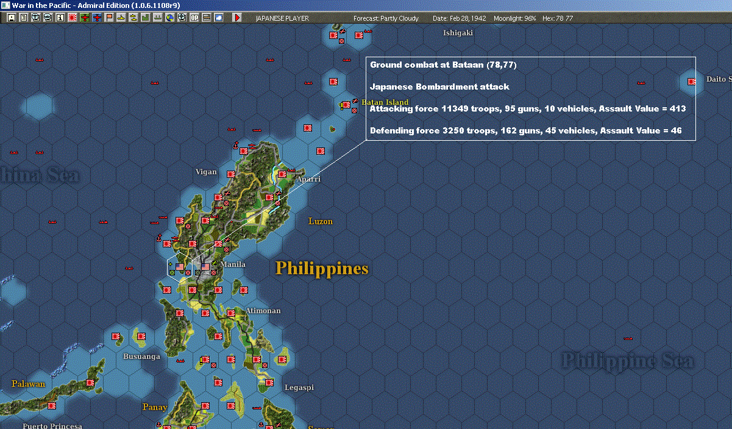This screenshot has width=732, height=429.
Task: Click the Ishigaki map label
Action: pos(458,33)
